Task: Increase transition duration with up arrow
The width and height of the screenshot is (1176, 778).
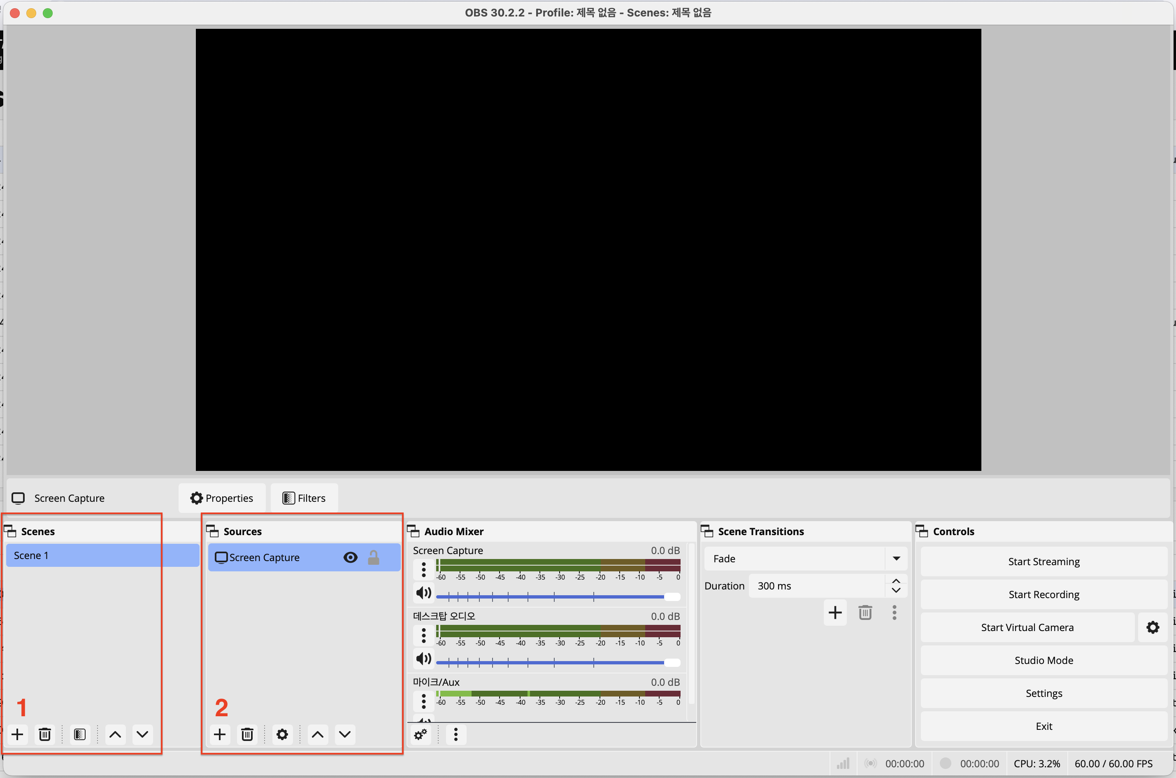Action: [x=896, y=581]
